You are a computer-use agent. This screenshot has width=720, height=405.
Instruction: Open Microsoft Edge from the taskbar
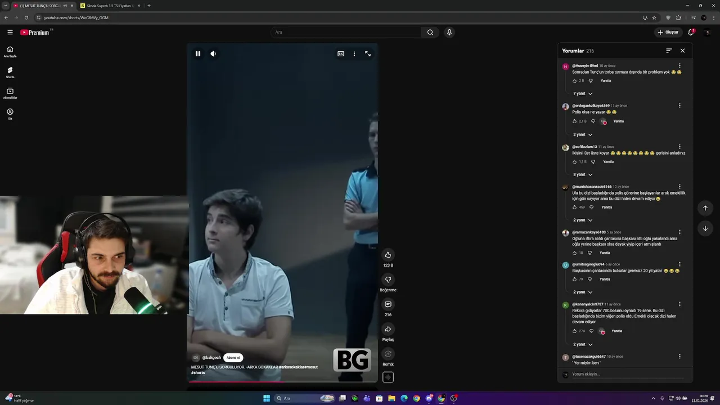point(404,398)
